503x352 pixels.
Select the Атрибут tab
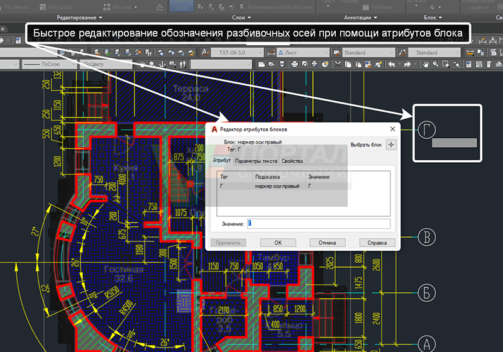(x=222, y=160)
